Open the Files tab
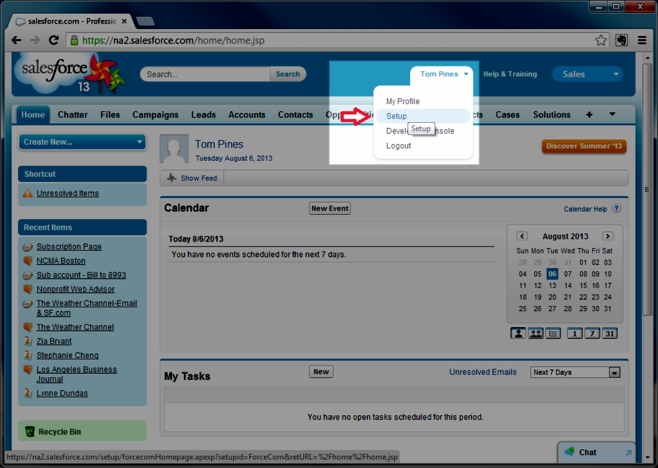This screenshot has width=658, height=468. point(110,114)
